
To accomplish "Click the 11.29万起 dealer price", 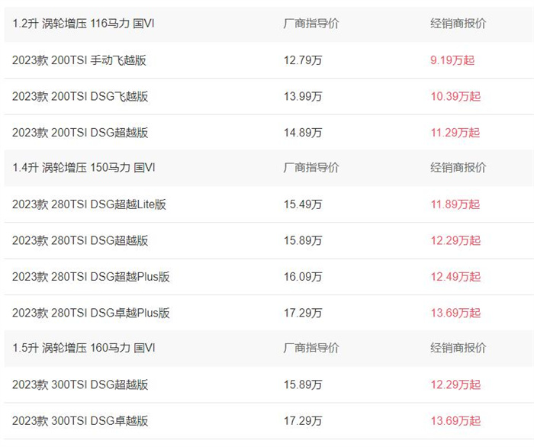I will coord(455,133).
